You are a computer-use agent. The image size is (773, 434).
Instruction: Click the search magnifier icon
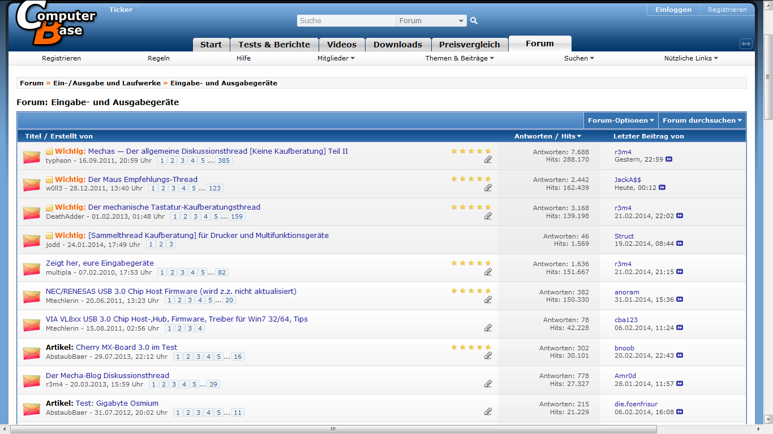[474, 21]
